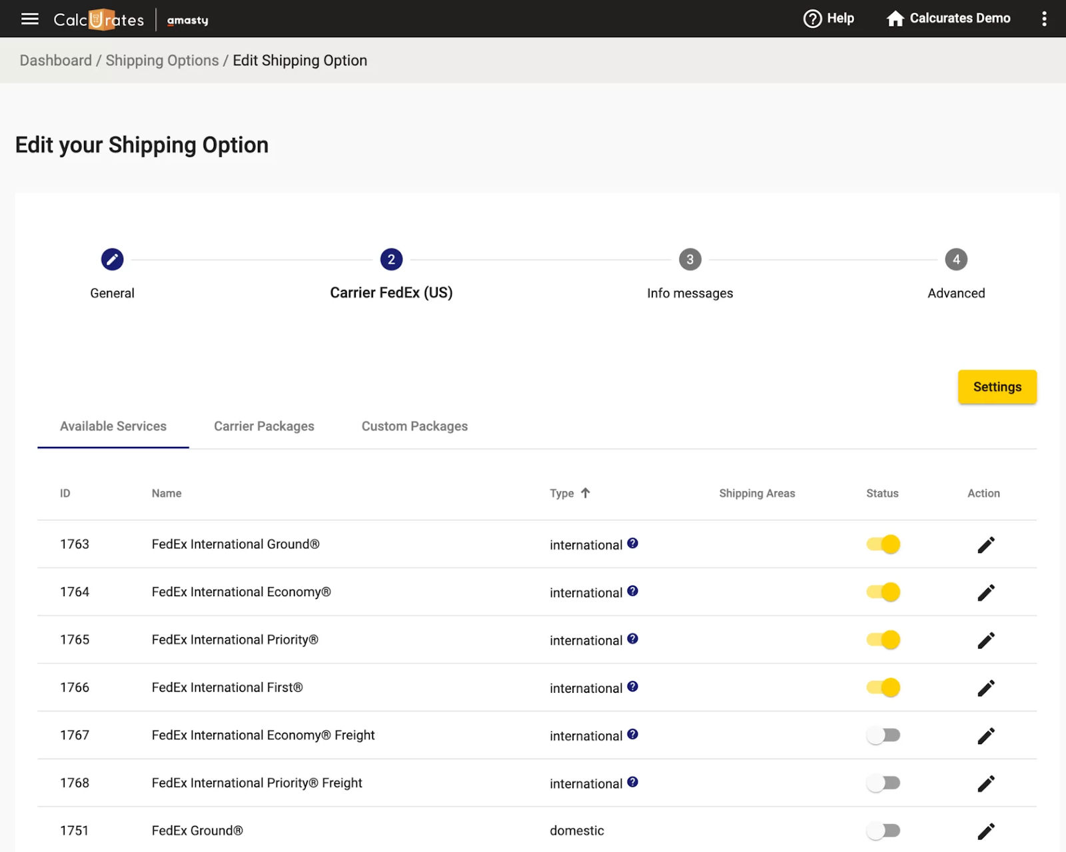Screen dimensions: 1066x852
Task: Go to General step in wizard
Action: [x=112, y=260]
